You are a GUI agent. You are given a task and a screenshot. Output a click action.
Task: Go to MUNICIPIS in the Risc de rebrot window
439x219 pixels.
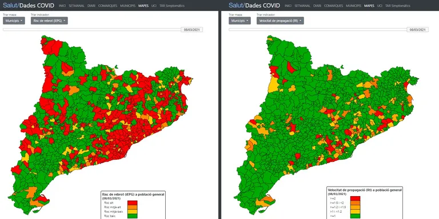click(127, 6)
